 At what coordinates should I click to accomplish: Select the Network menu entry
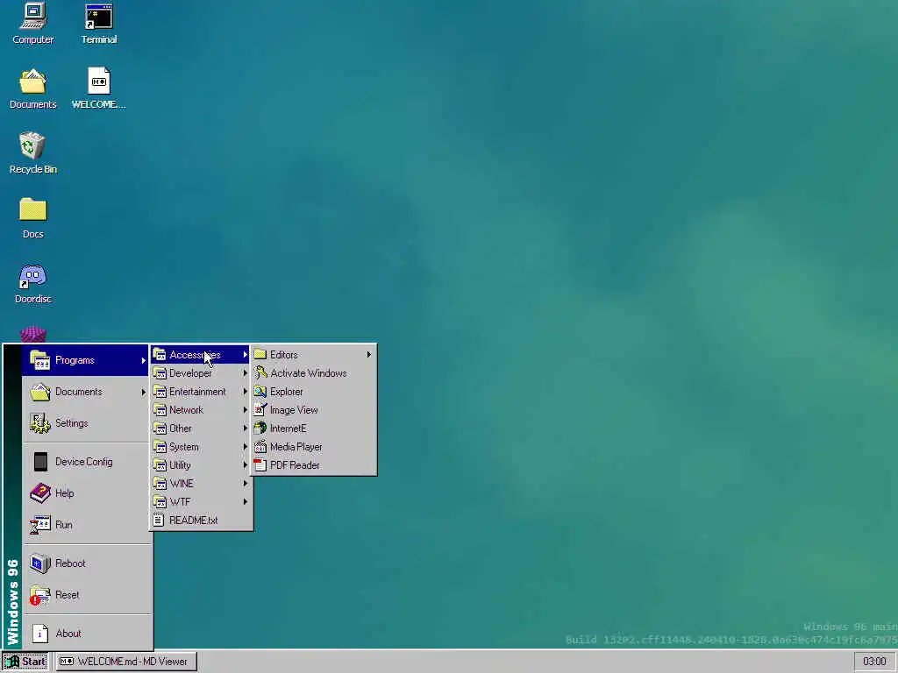click(201, 410)
